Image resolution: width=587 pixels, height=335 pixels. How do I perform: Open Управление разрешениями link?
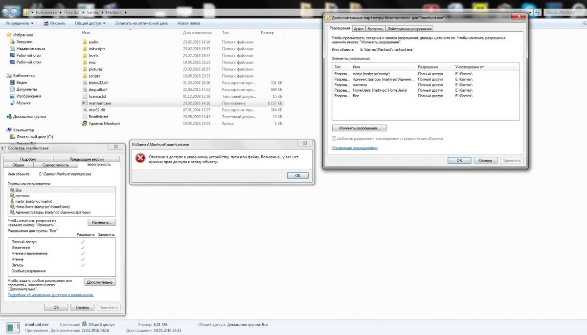(355, 147)
